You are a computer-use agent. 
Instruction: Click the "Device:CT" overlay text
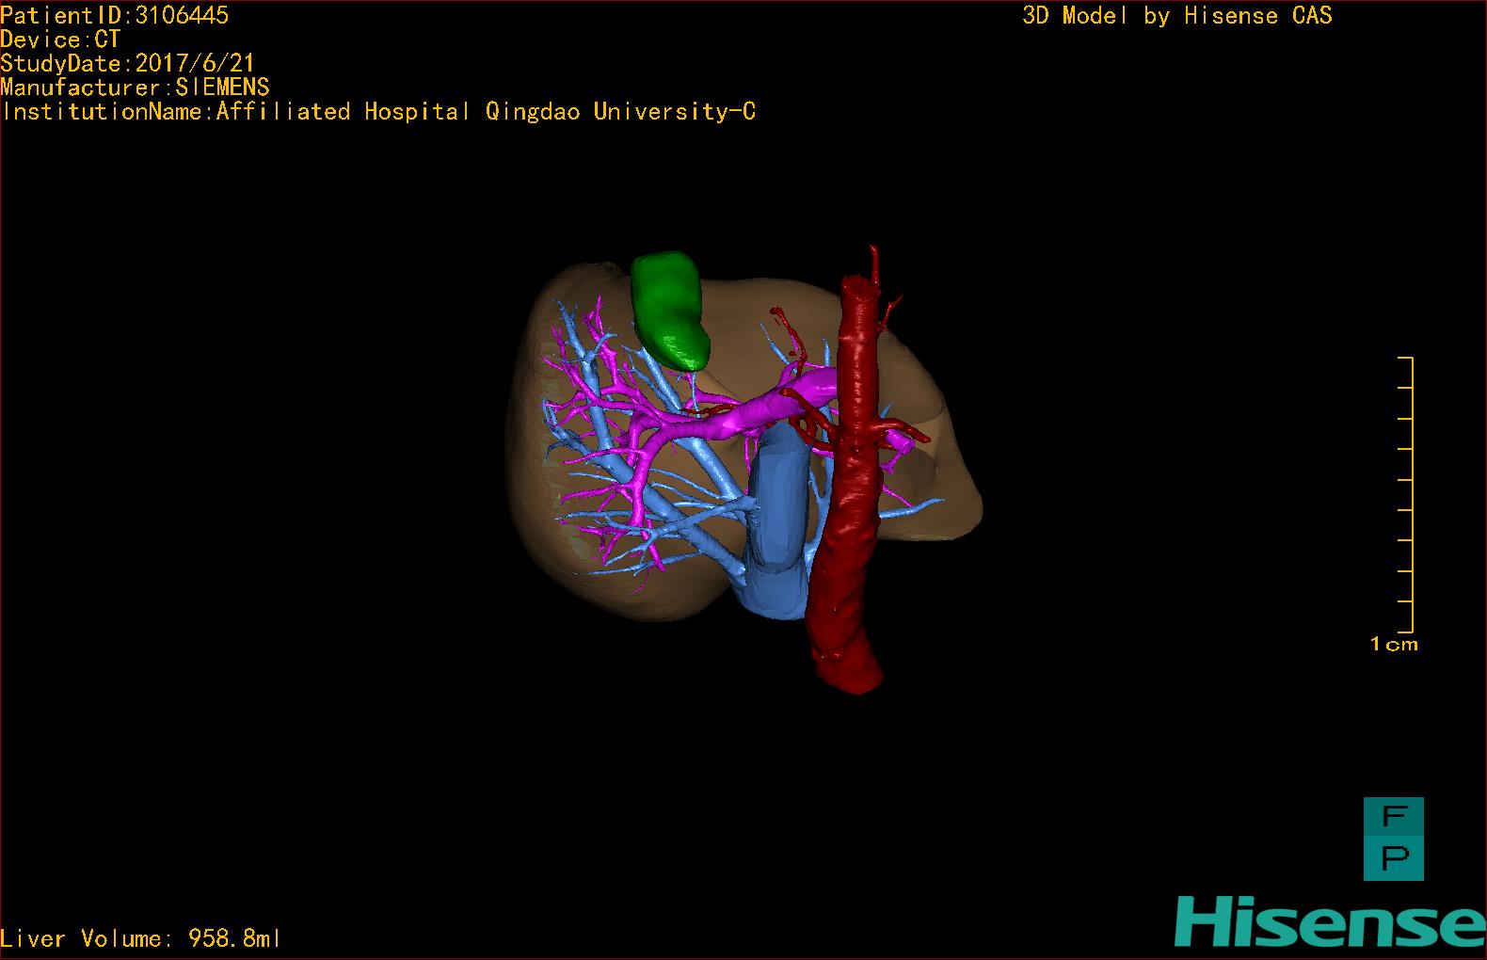pyautogui.click(x=60, y=40)
